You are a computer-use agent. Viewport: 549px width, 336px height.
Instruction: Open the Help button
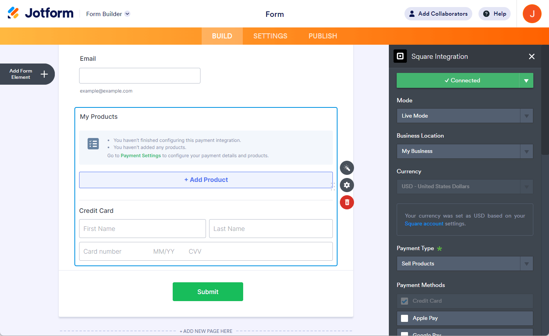(495, 14)
